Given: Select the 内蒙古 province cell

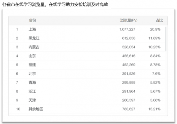Looking at the screenshot, I should tap(34, 47).
